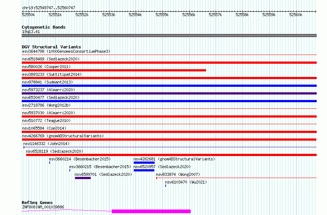
Task: Open variant label nsv6530477 (Sedlazeck2020)
Action: [x=51, y=97]
